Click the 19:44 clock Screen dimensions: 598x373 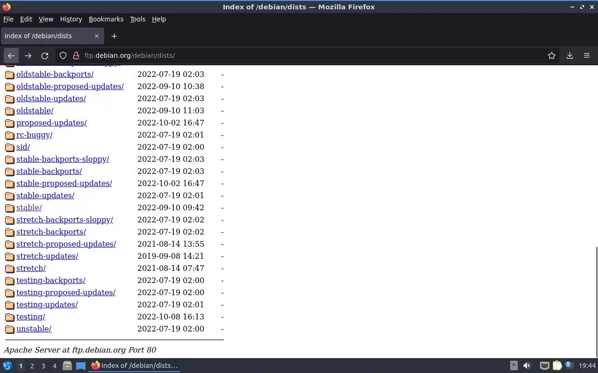587,366
